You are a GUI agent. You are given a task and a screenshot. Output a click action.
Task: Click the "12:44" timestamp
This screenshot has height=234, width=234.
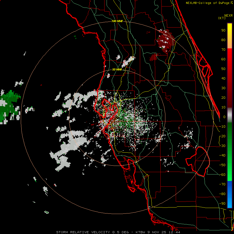point(174,232)
